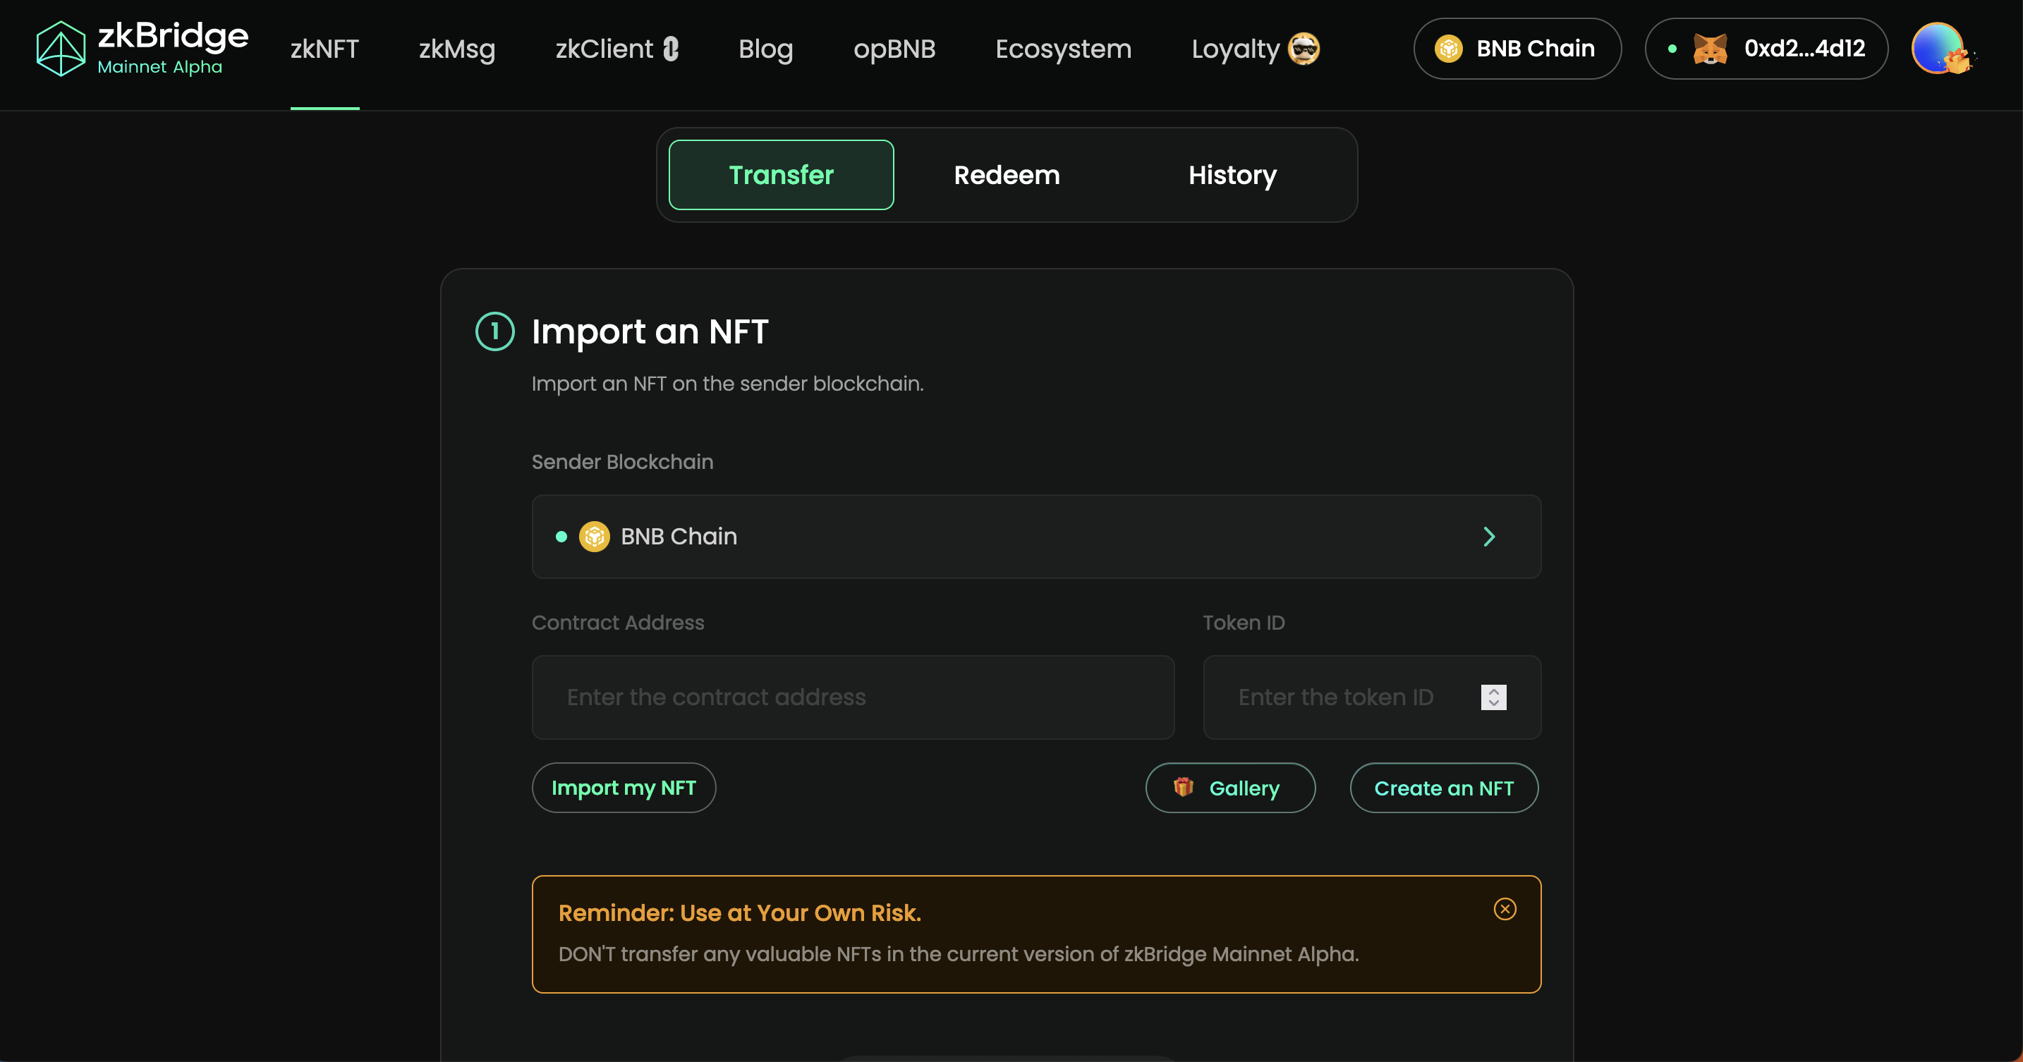Click the Import an NFT heading

pyautogui.click(x=650, y=331)
